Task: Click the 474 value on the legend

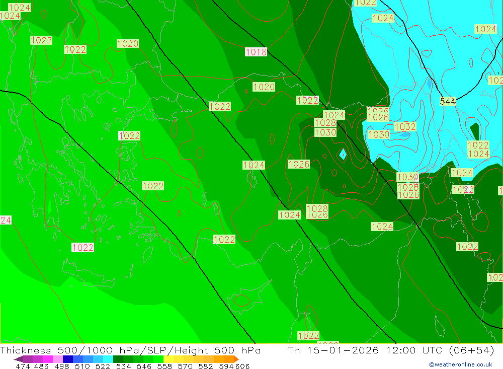Action: pyautogui.click(x=23, y=366)
